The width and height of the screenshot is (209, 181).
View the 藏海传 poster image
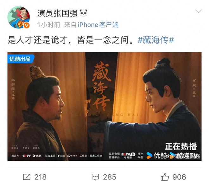[104, 106]
